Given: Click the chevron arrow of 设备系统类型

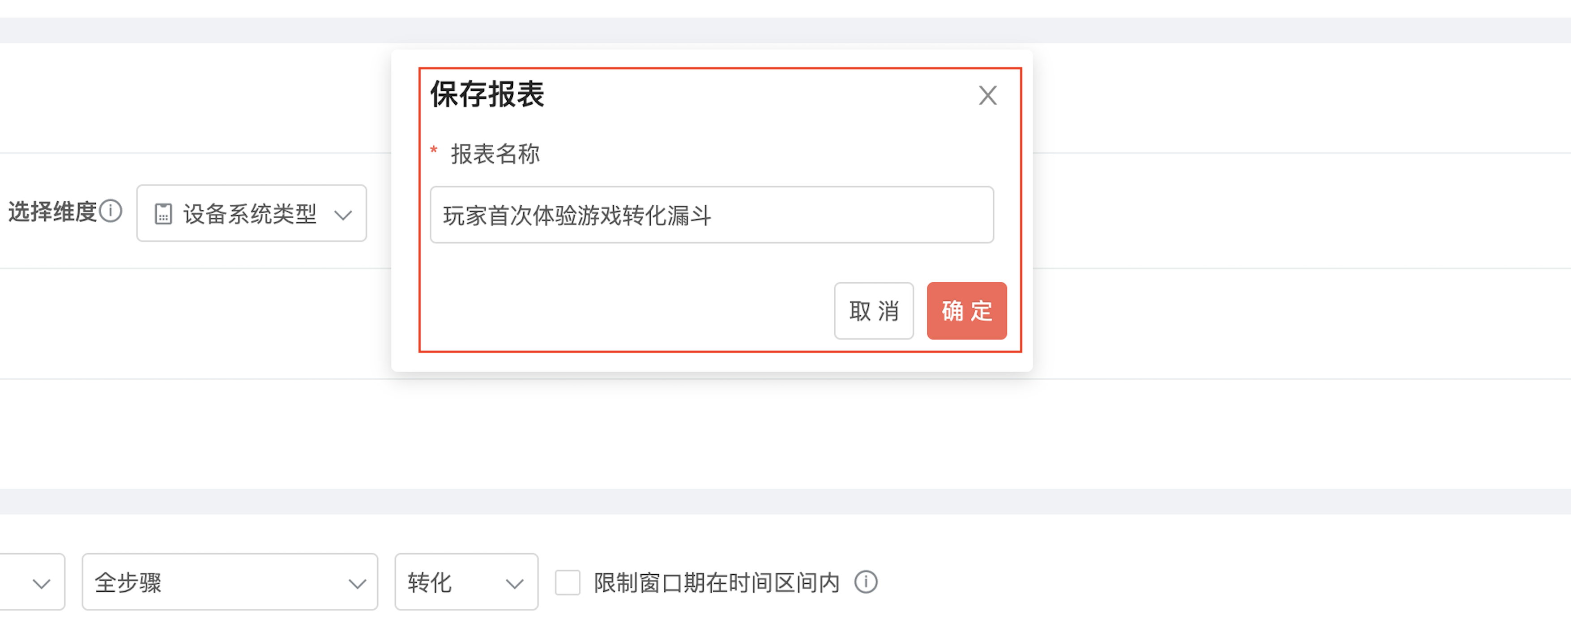Looking at the screenshot, I should click(343, 214).
